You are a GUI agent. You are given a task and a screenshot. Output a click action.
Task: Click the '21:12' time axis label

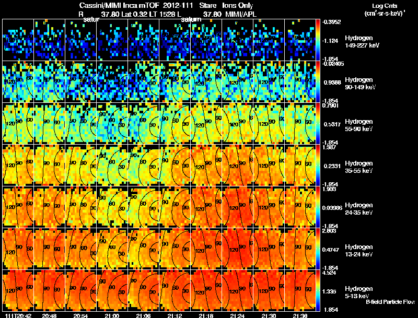coord(175,315)
